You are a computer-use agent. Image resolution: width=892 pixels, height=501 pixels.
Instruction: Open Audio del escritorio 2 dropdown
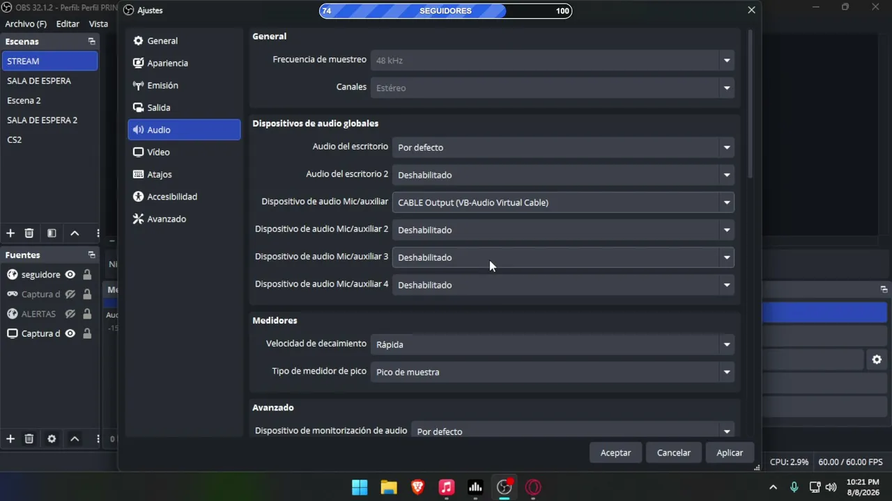pyautogui.click(x=563, y=175)
